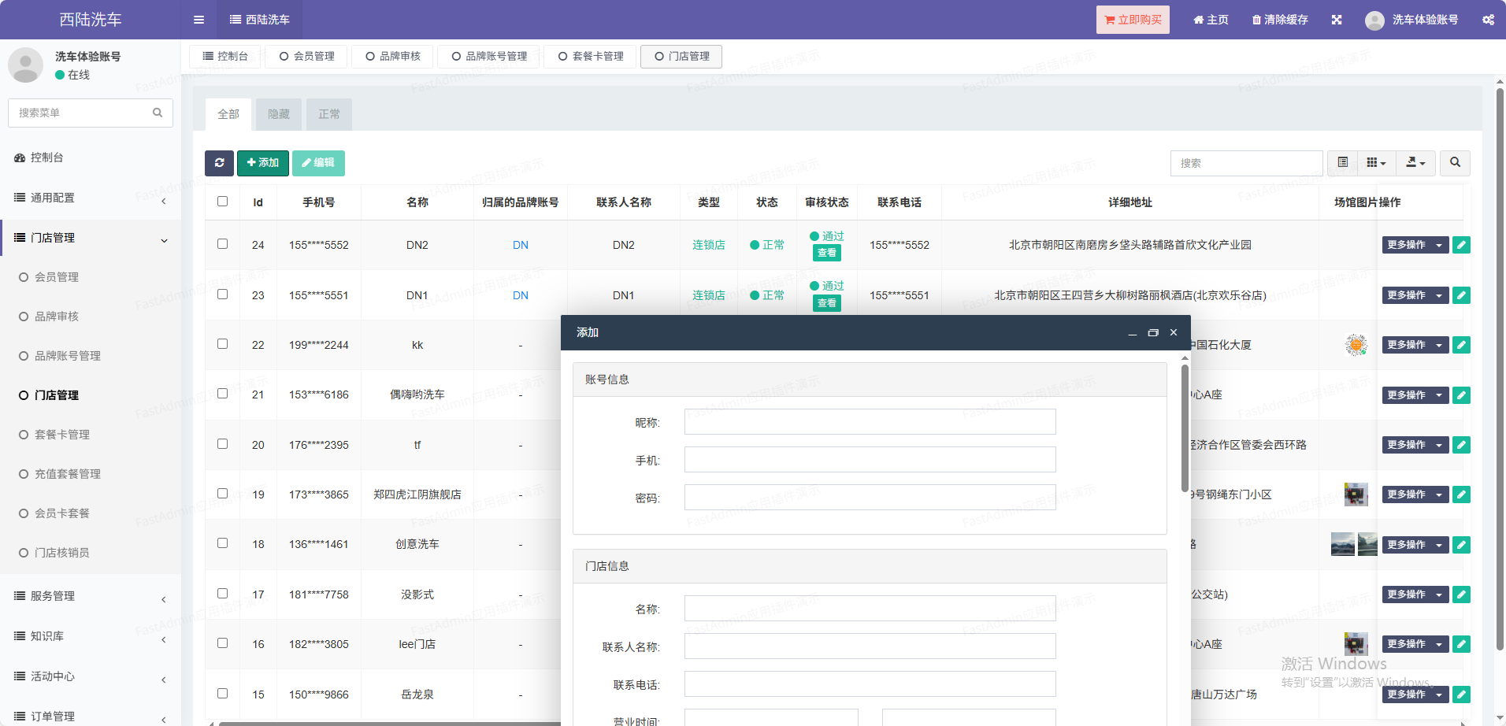1506x726 pixels.
Task: Click the refresh table icon button
Action: click(219, 163)
